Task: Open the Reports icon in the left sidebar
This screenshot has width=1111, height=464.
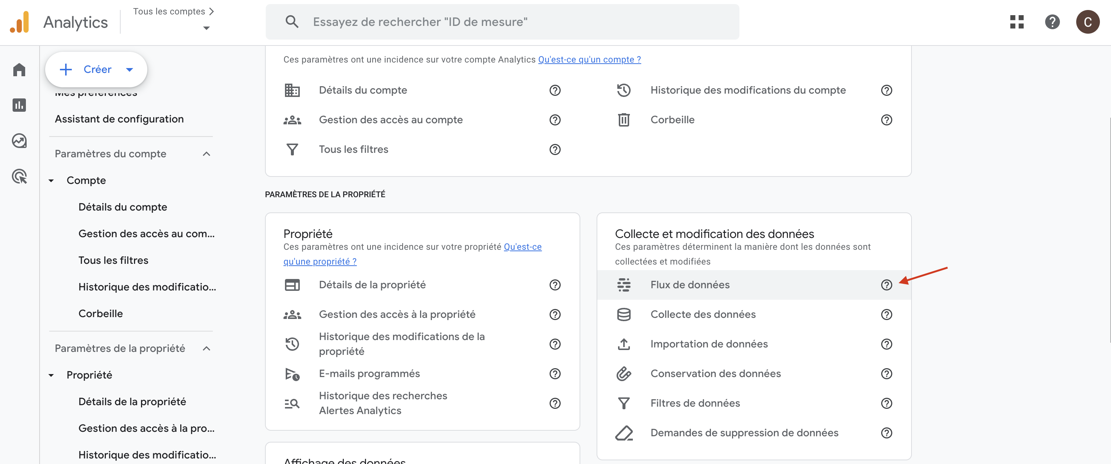Action: tap(19, 105)
